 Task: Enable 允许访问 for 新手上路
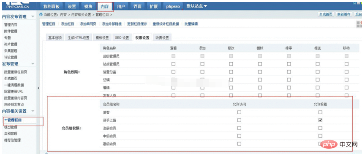[239, 120]
